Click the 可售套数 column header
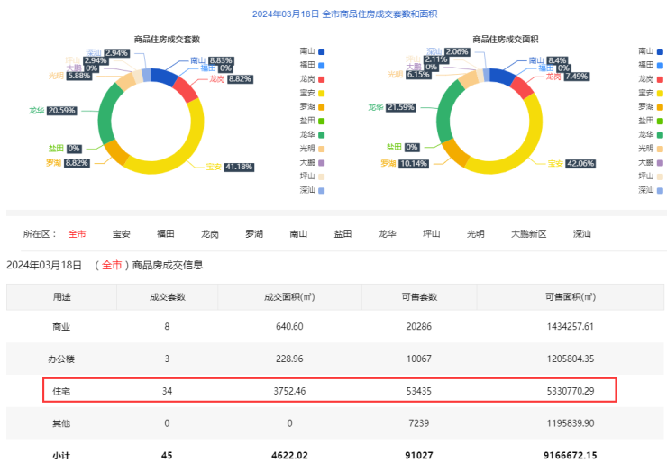The height and width of the screenshot is (472, 667). pos(420,296)
